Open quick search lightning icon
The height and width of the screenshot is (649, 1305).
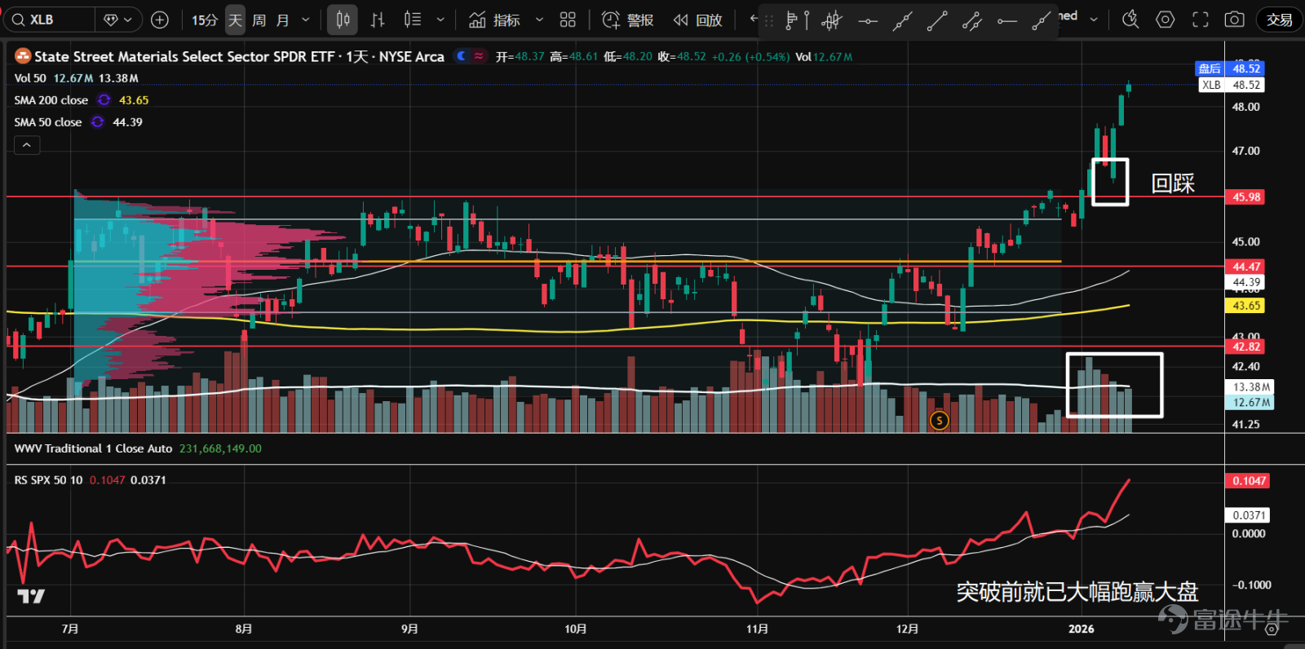pyautogui.click(x=1130, y=20)
